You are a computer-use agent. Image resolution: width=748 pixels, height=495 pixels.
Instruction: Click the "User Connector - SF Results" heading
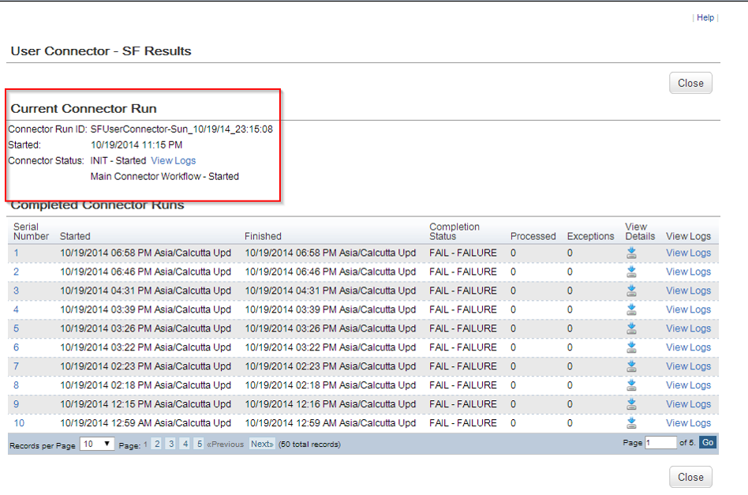click(101, 51)
